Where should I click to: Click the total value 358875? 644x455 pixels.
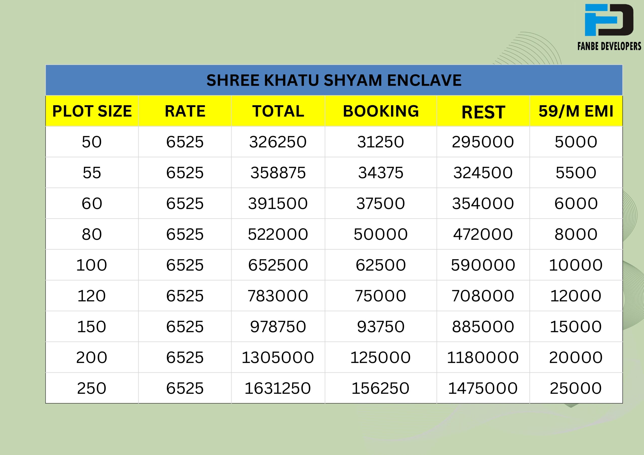click(278, 173)
